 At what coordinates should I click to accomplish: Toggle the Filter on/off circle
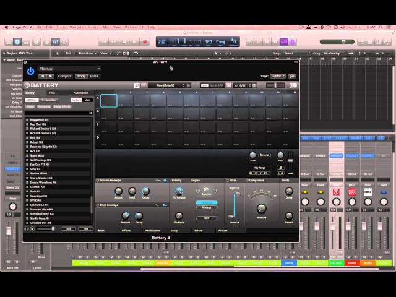(227, 181)
